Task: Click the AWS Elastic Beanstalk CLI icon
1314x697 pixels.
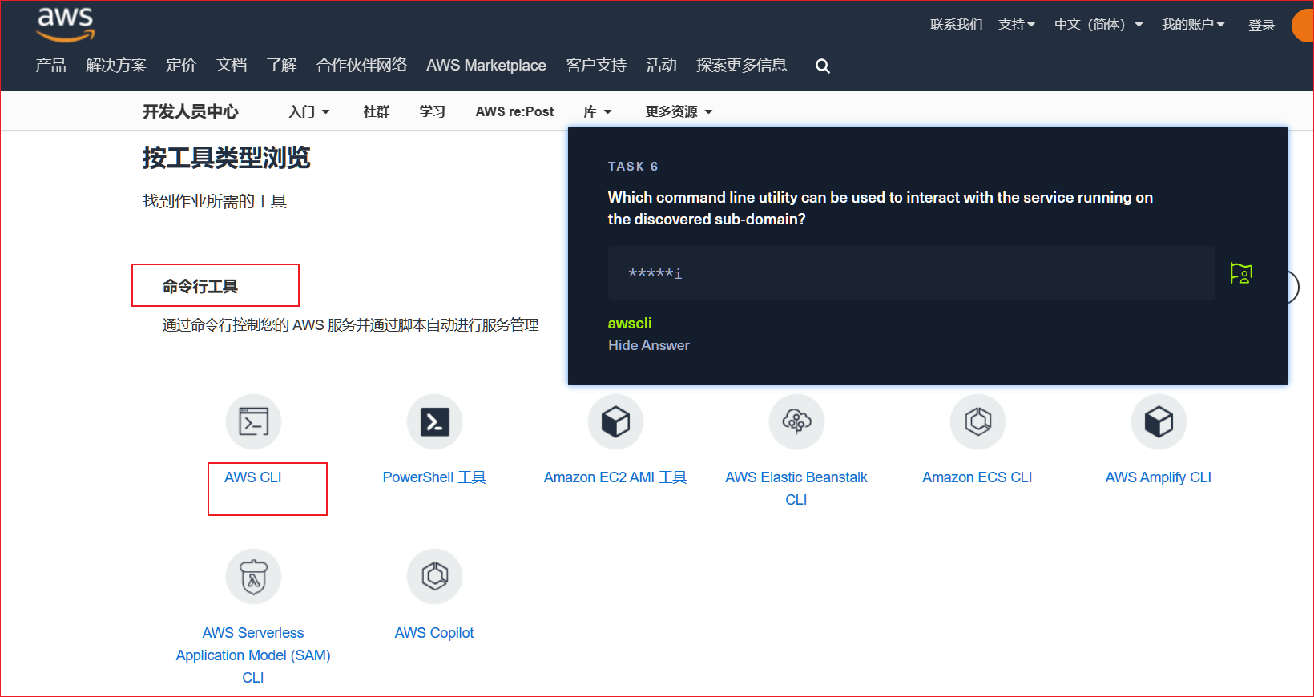Action: [x=796, y=421]
